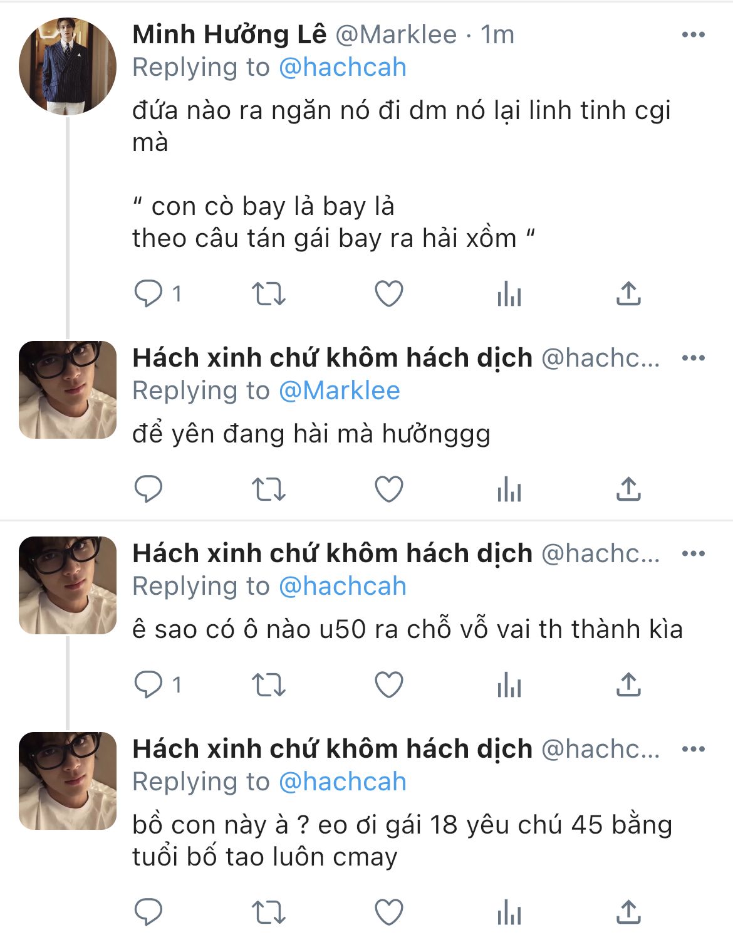
Task: Reply to Minh Hưởng Lê's tweet
Action: 148,293
